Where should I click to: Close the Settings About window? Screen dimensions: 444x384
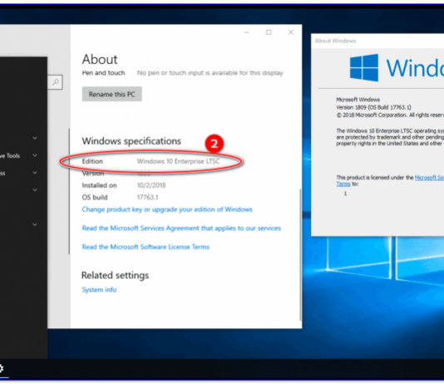click(x=290, y=32)
